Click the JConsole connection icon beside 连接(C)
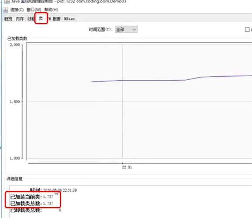252x218 pixels. [6, 10]
